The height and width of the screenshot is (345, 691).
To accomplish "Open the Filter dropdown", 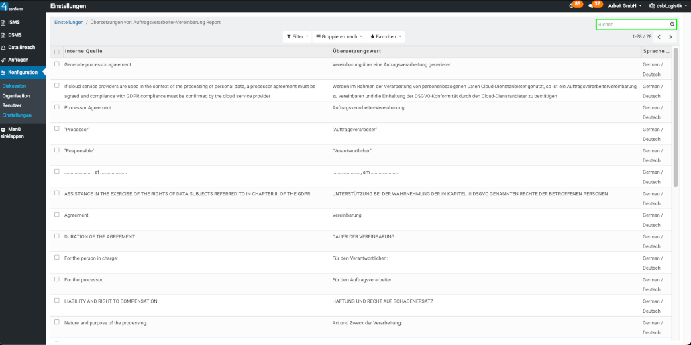I will click(298, 37).
